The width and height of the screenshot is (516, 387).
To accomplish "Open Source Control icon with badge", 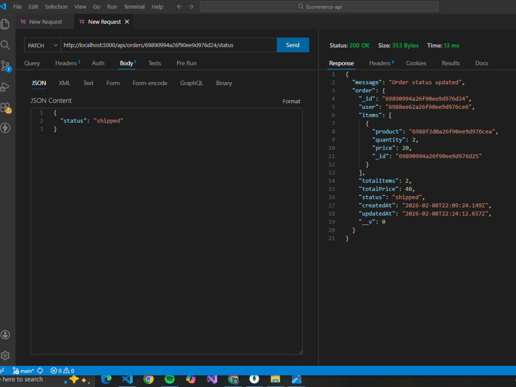I will (x=6, y=66).
